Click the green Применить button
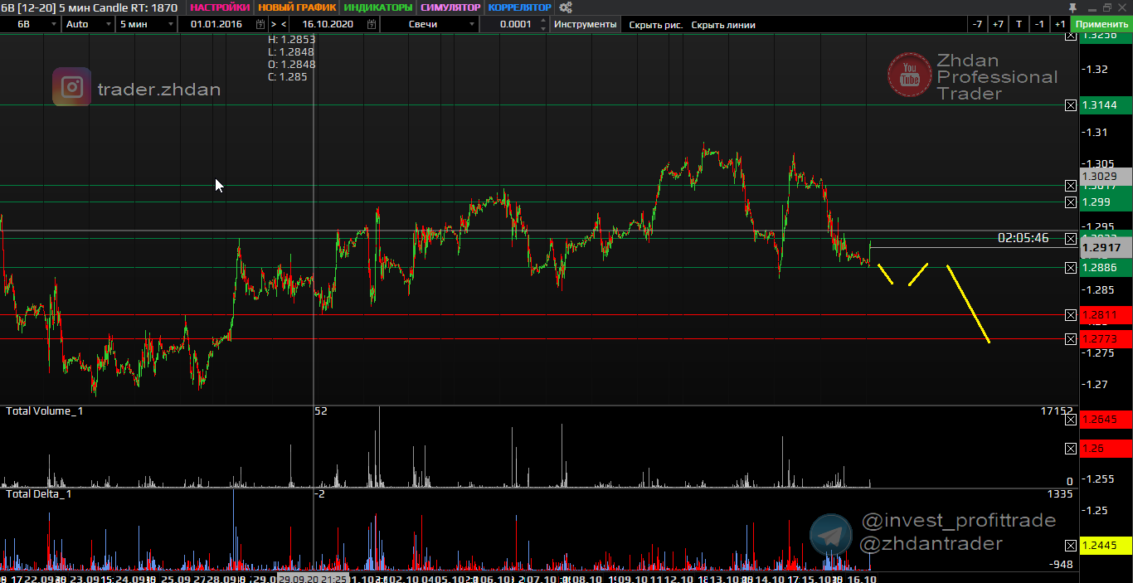This screenshot has height=583, width=1133. pyautogui.click(x=1101, y=24)
